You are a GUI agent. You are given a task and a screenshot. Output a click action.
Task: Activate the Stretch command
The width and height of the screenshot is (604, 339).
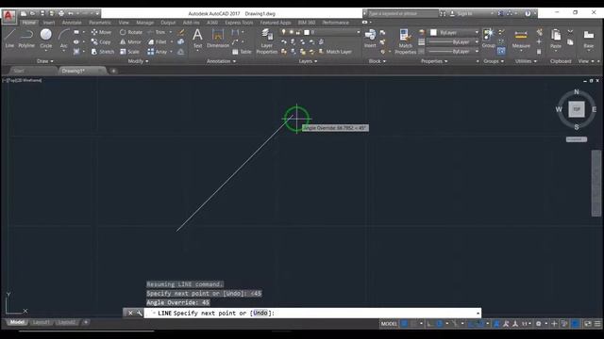click(x=103, y=52)
